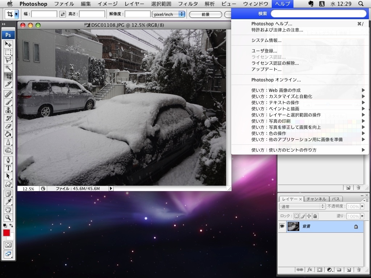Click the red foreground color swatch

pos(7,233)
